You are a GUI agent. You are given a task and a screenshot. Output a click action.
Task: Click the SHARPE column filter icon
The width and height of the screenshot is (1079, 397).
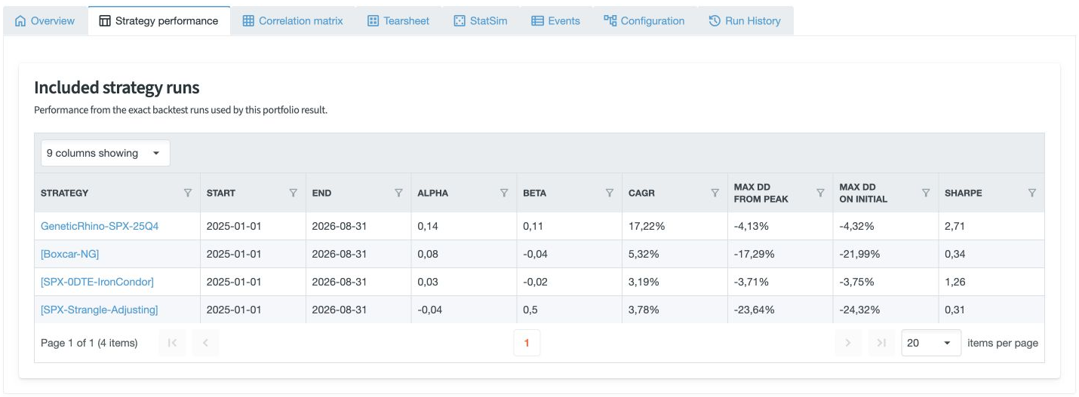click(x=1031, y=193)
